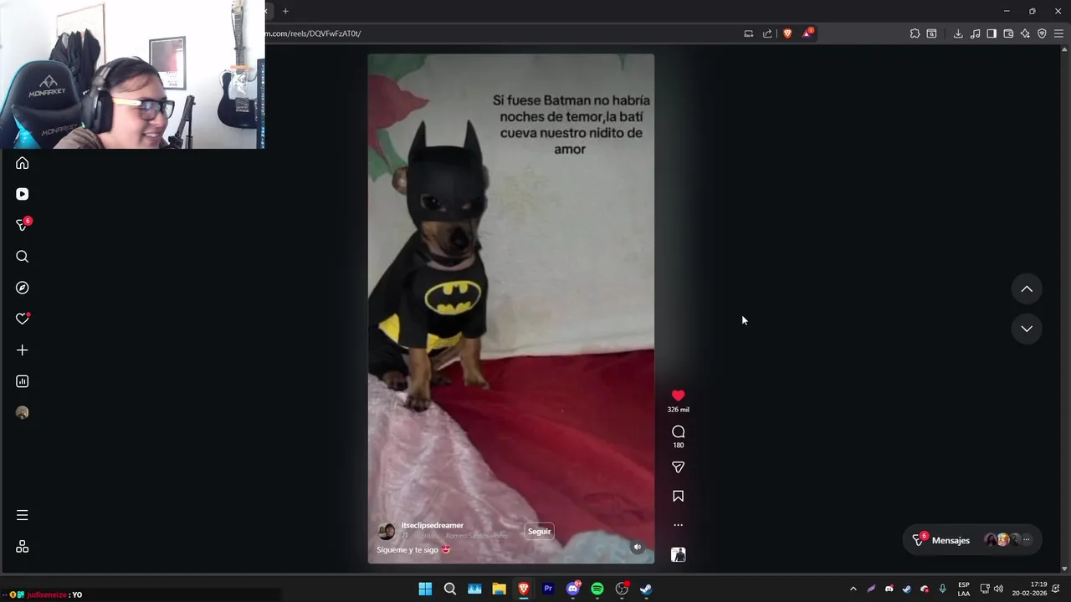The height and width of the screenshot is (602, 1071).
Task: Open Brave VPN shield icon
Action: click(x=1042, y=33)
